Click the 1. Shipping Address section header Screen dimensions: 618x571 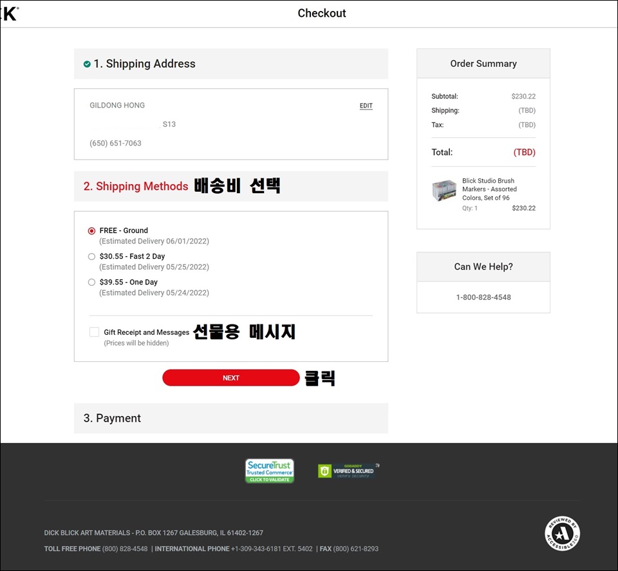coord(231,64)
